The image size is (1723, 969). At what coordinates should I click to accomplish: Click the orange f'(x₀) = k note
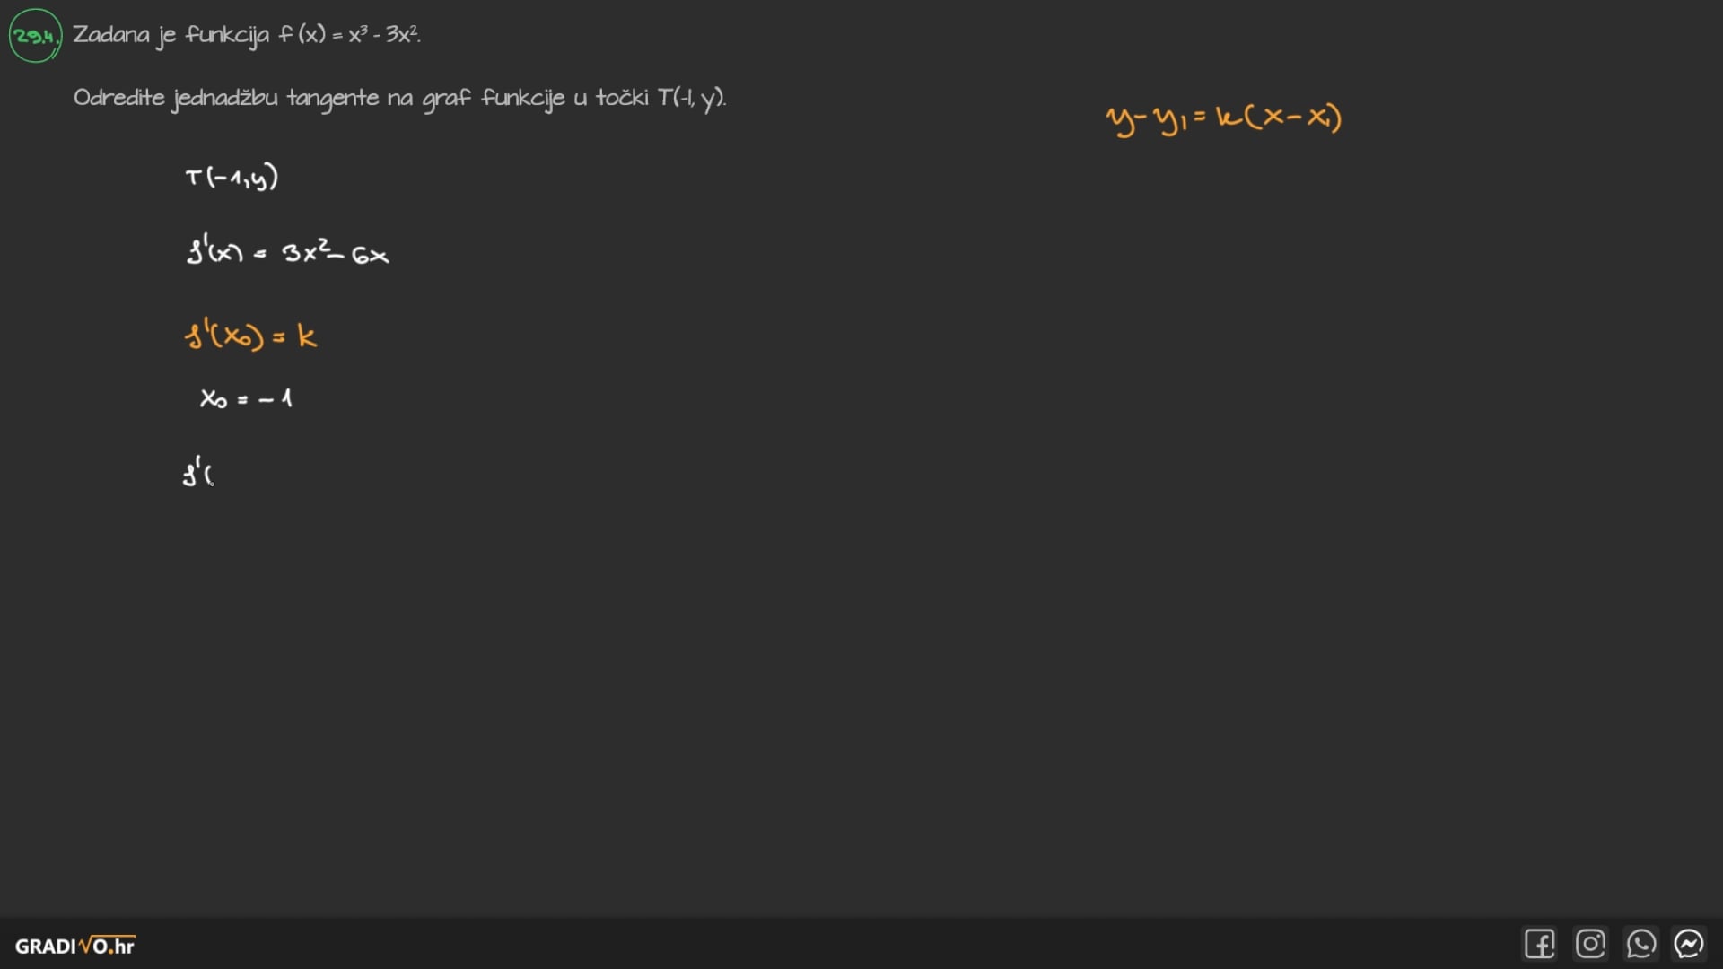click(x=250, y=336)
